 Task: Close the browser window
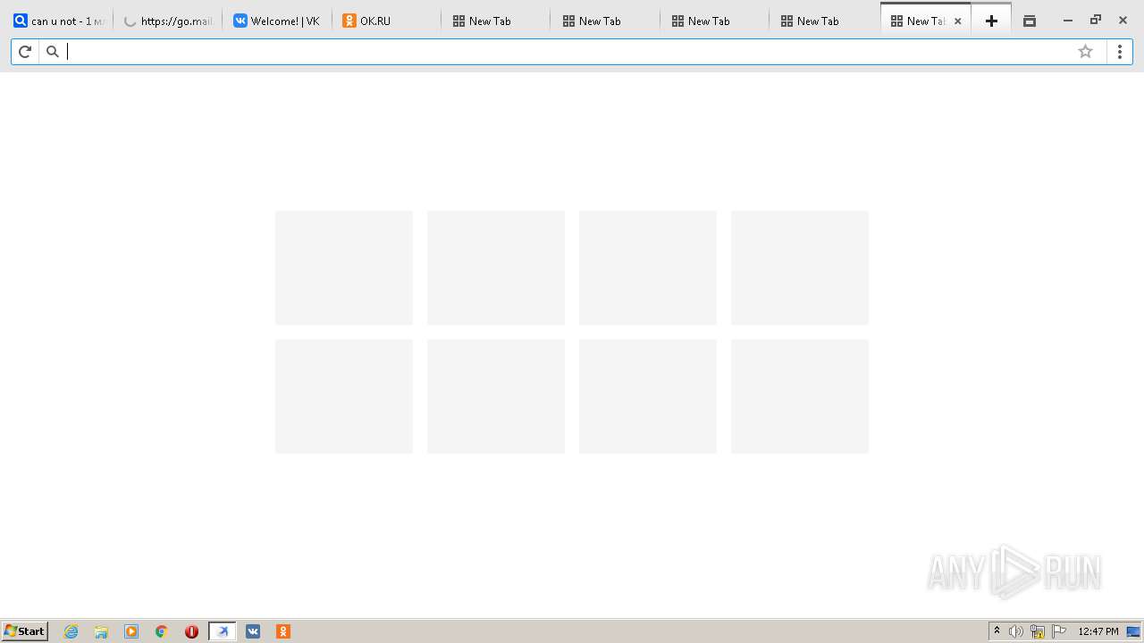tap(1123, 21)
